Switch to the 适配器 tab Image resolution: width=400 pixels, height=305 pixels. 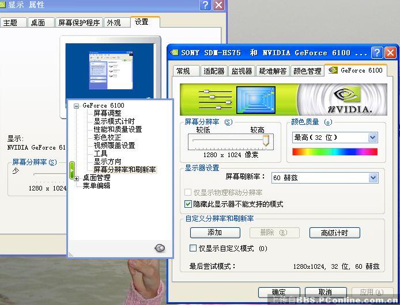(x=214, y=71)
